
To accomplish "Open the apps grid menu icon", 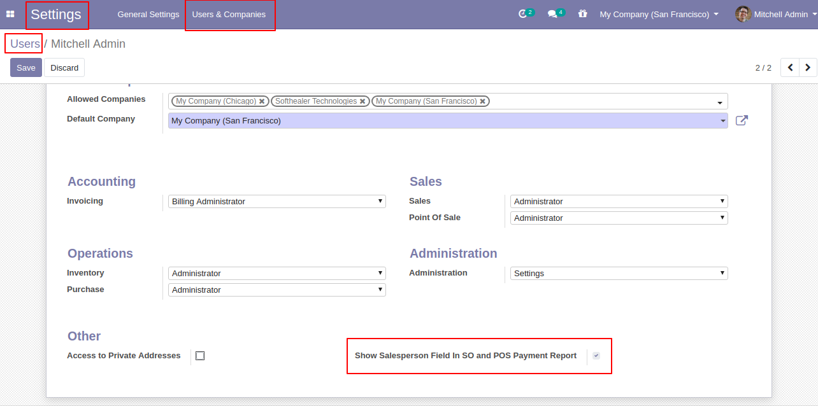I will coord(10,14).
